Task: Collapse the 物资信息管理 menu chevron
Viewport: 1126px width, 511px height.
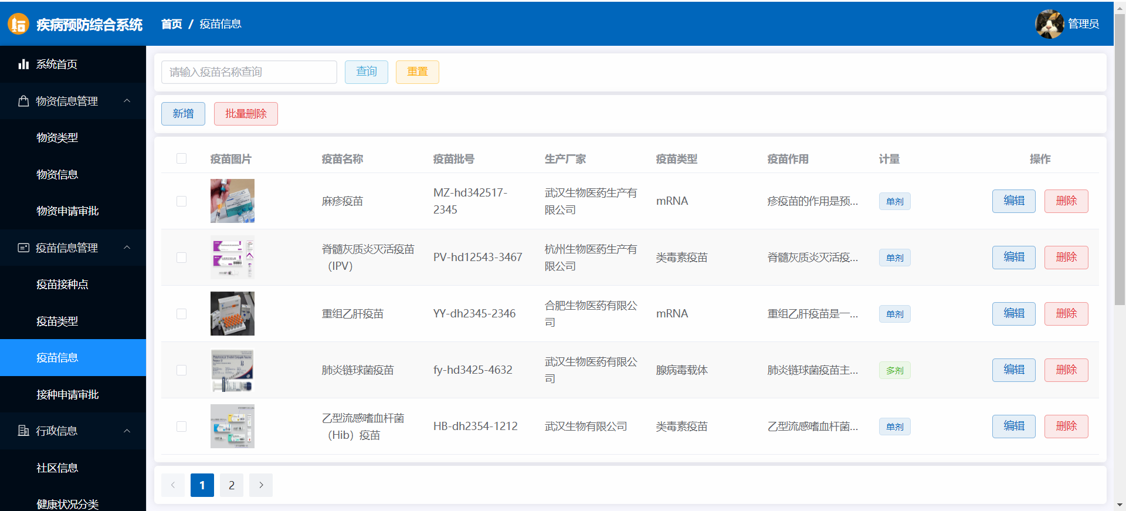Action: click(x=127, y=101)
